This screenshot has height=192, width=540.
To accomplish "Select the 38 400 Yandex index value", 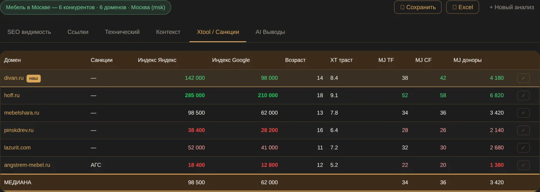I will pyautogui.click(x=196, y=130).
